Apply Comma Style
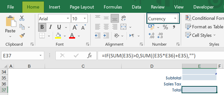This screenshot has width=224, height=95. click(x=174, y=27)
